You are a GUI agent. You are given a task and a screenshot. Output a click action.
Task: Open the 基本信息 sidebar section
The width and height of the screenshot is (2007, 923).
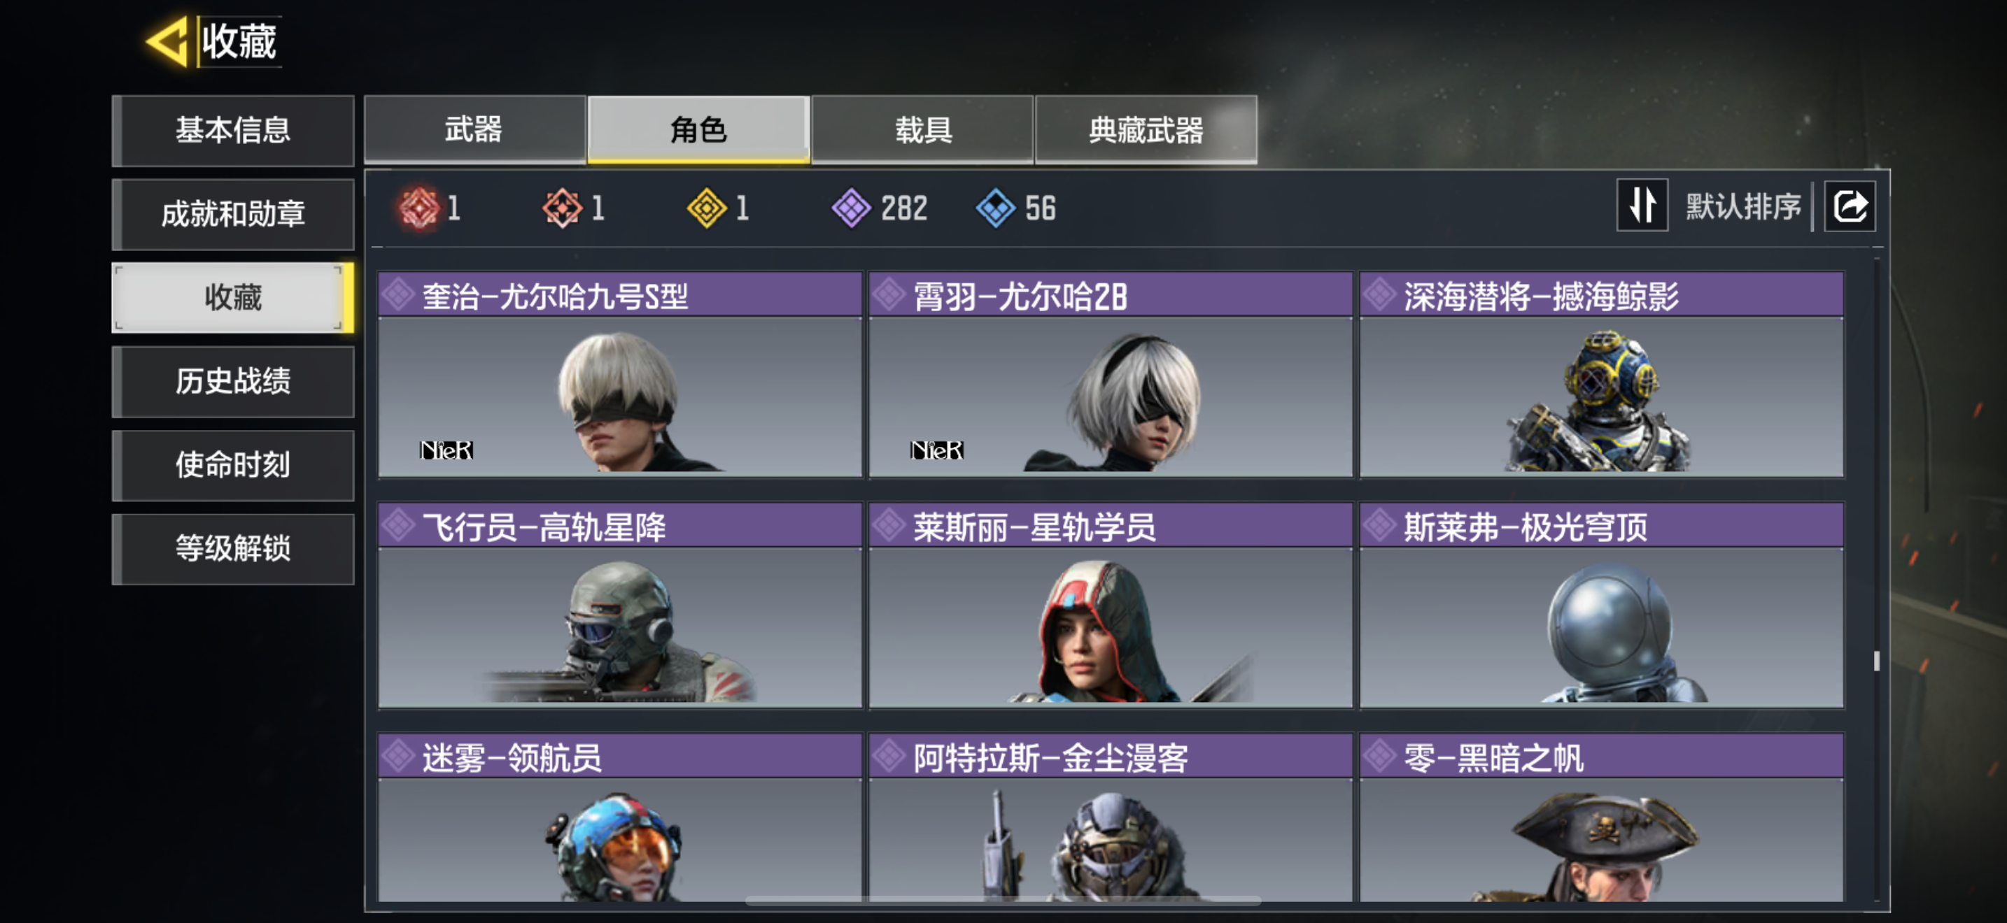point(233,130)
